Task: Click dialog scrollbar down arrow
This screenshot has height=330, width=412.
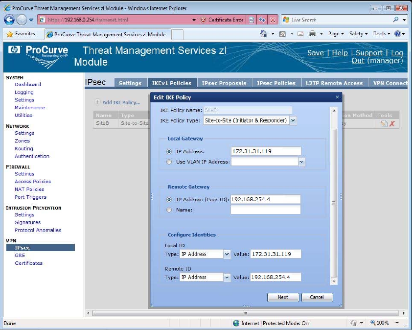Action: (334, 281)
